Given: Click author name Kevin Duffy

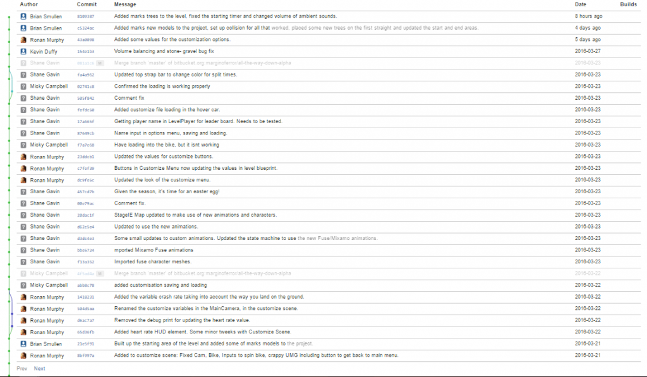Looking at the screenshot, I should click(x=44, y=52).
